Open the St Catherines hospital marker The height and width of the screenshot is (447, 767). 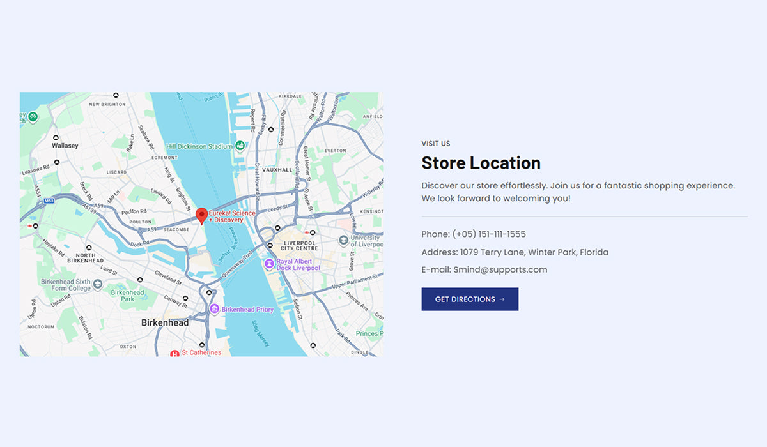pos(174,353)
